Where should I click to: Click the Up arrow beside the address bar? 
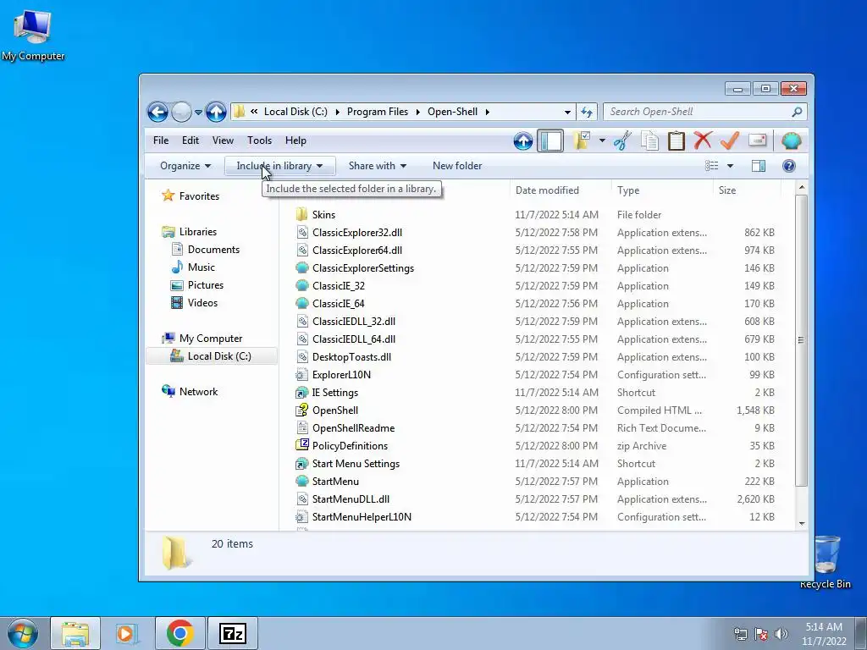tap(216, 113)
